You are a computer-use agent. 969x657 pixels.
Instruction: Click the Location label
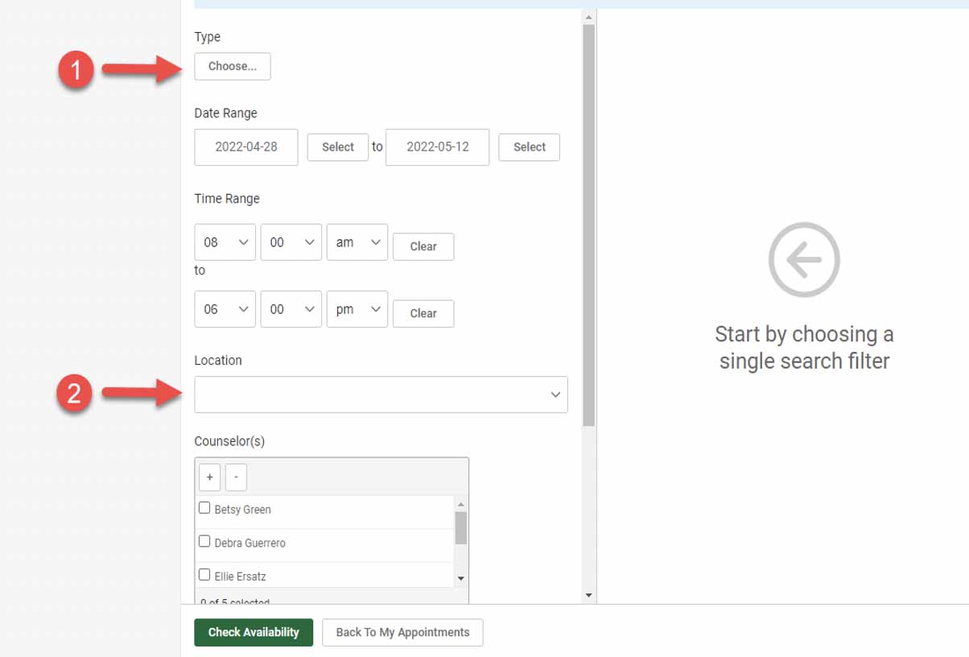218,360
